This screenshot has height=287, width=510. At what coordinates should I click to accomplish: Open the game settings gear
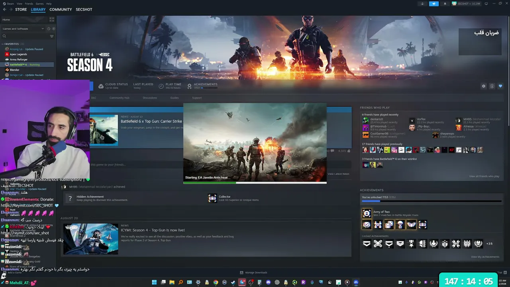pyautogui.click(x=484, y=86)
